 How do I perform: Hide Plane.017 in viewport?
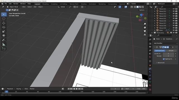coord(174,23)
